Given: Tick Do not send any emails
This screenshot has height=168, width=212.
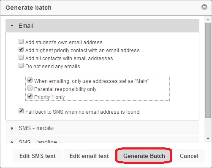Looking at the screenshot, I should 21,65.
